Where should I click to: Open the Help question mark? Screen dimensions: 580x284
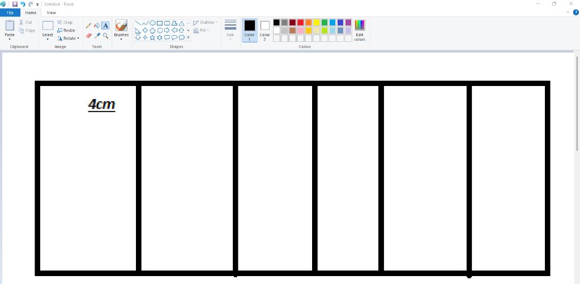(x=576, y=12)
